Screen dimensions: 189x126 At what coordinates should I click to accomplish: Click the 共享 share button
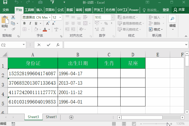pyautogui.click(x=179, y=10)
